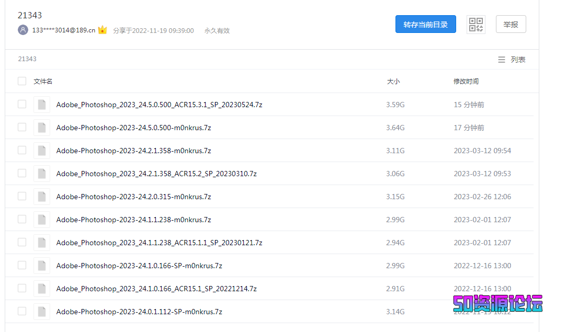Open Adobe_Photoshop_2023_24.5.0.500_ACR15.3.1_SP_20230524.7z file name
The width and height of the screenshot is (566, 332).
159,105
